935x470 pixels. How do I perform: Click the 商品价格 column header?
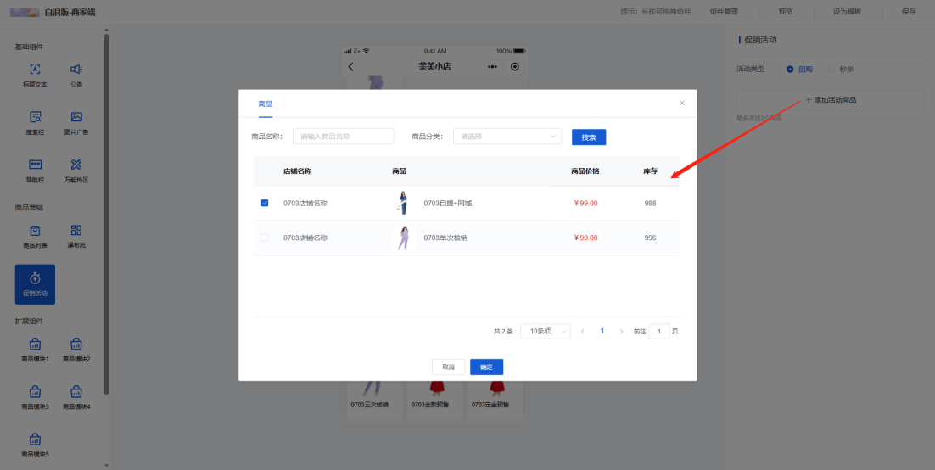[x=585, y=171]
